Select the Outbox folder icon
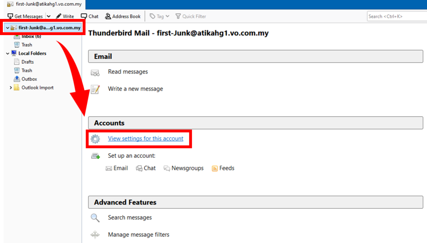This screenshot has width=427, height=243. point(17,79)
